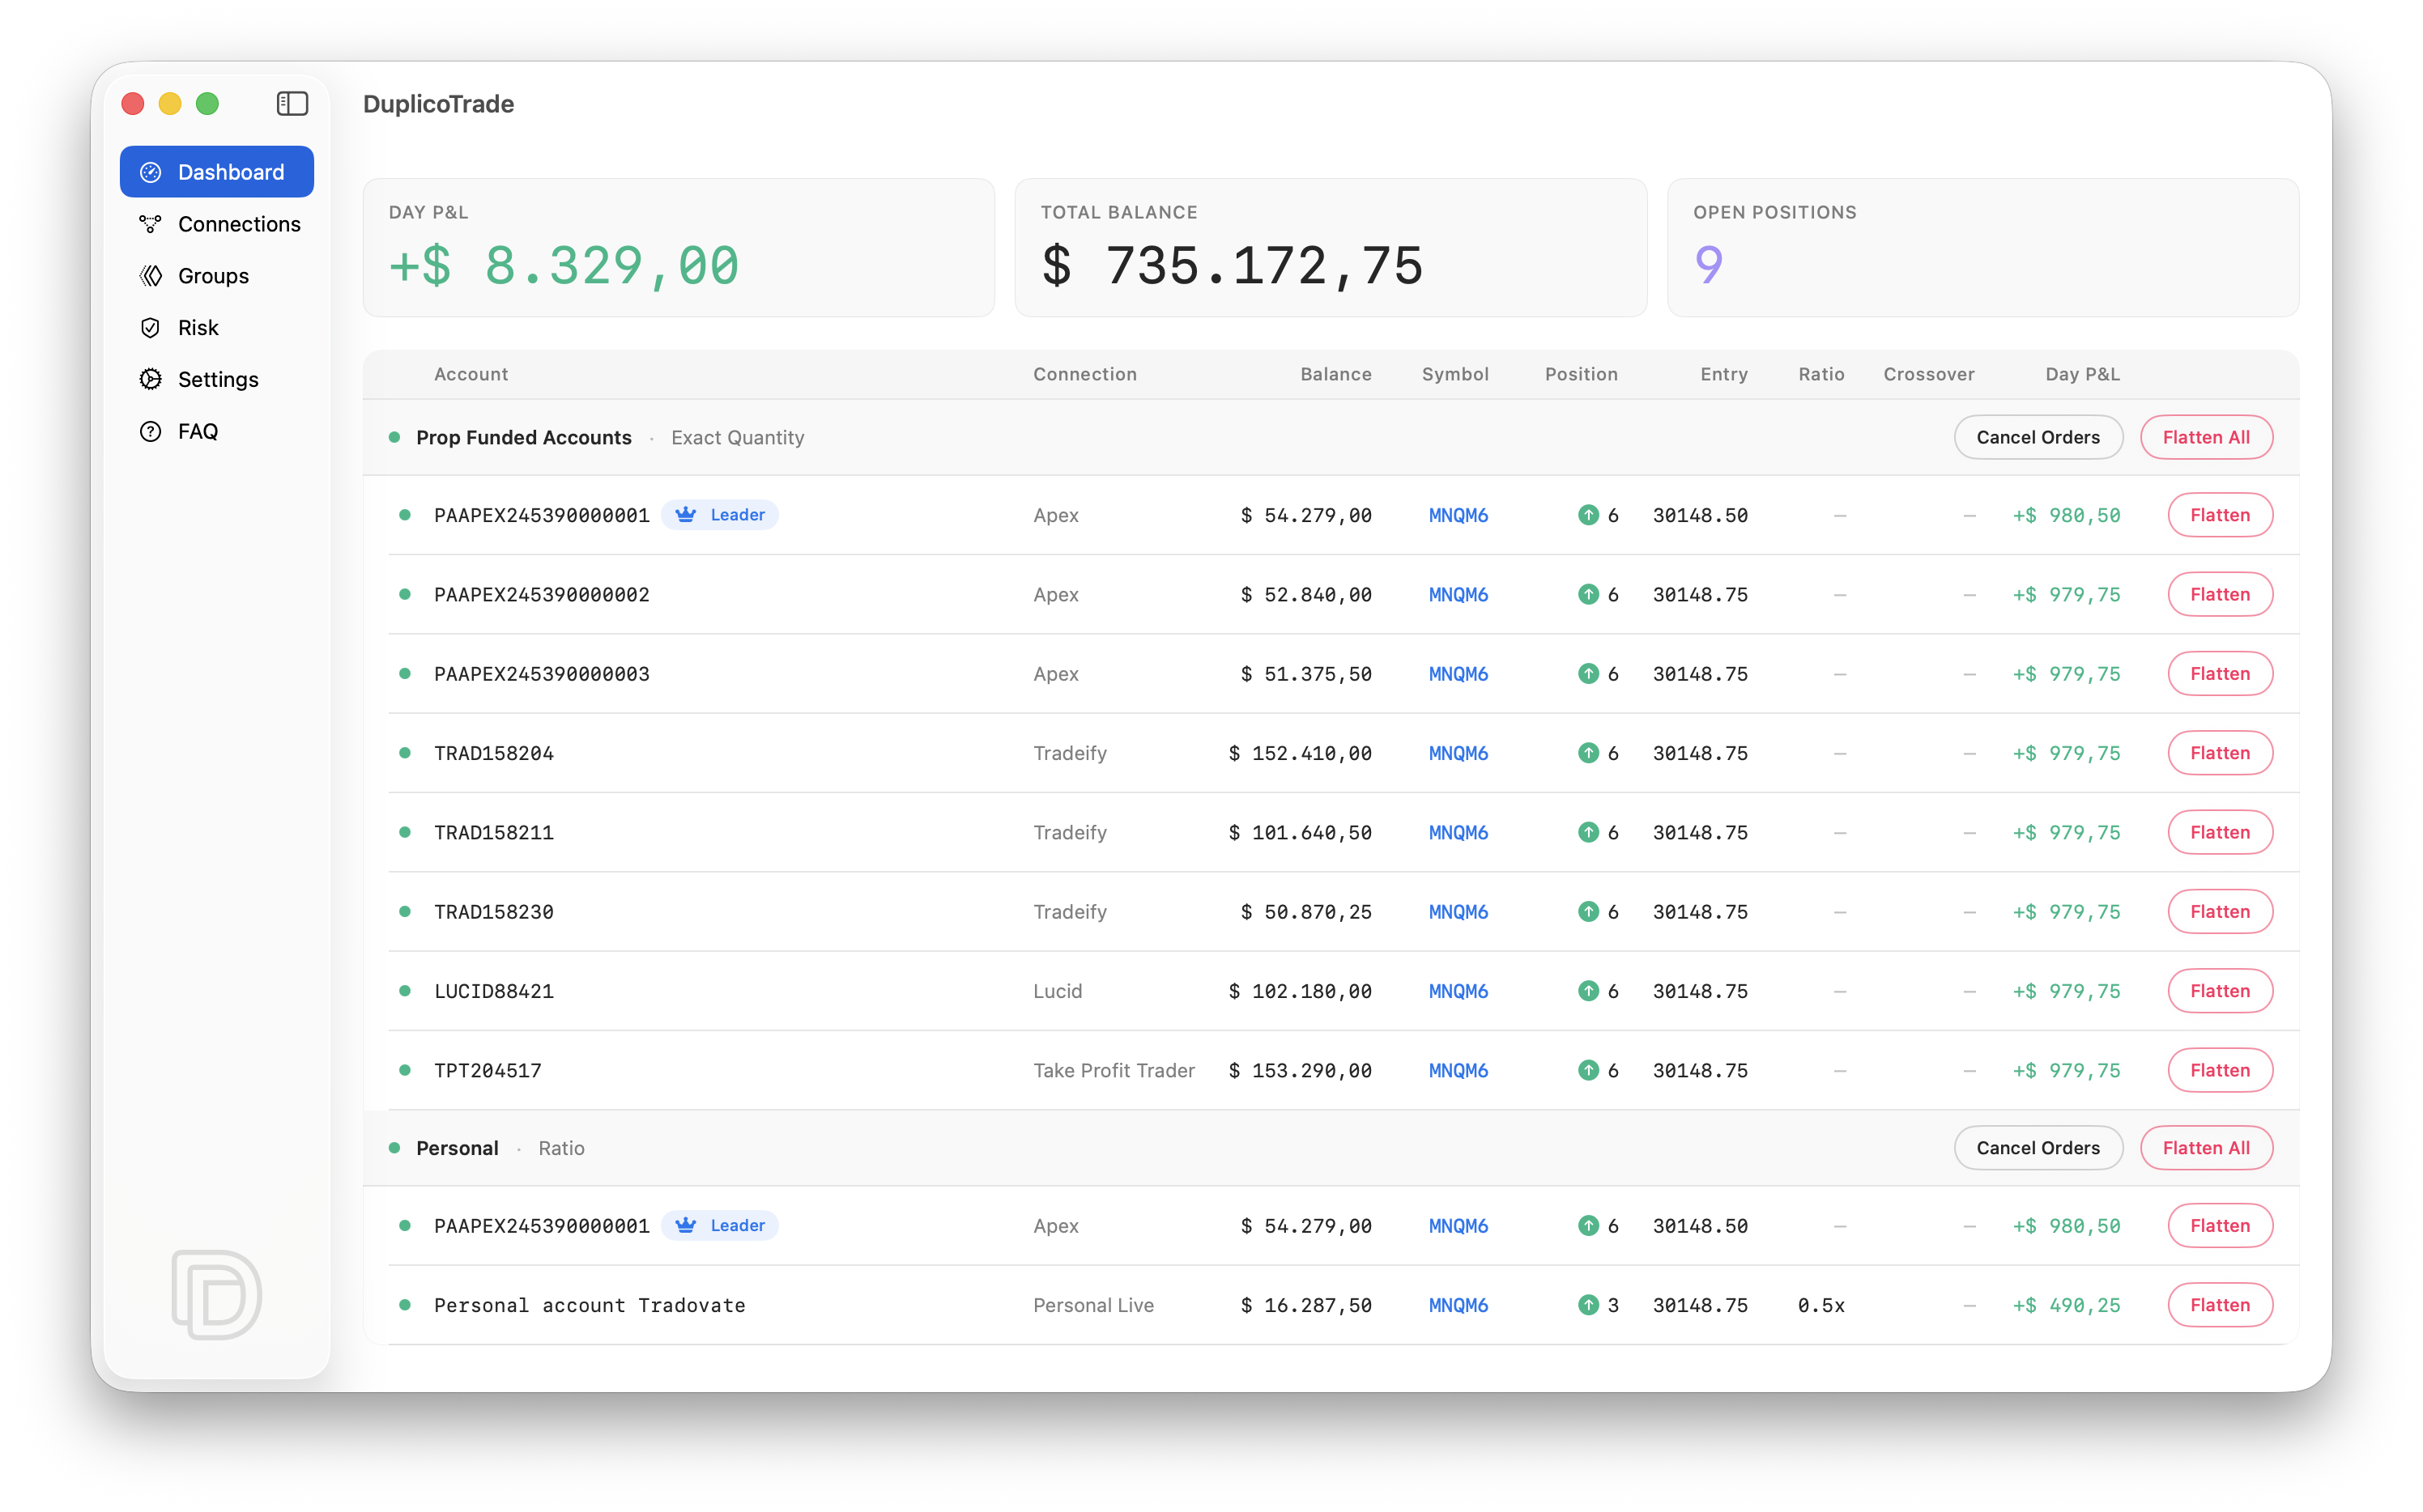Flatten account TRAD158230

point(2220,912)
